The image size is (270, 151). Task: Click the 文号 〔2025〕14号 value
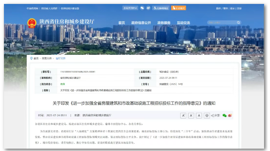[171, 84]
